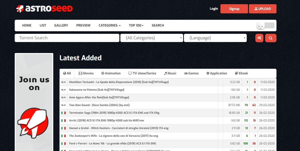Open Ford v Ferrari torrent link
Screen dimensions: 300x151
[x=112, y=143]
